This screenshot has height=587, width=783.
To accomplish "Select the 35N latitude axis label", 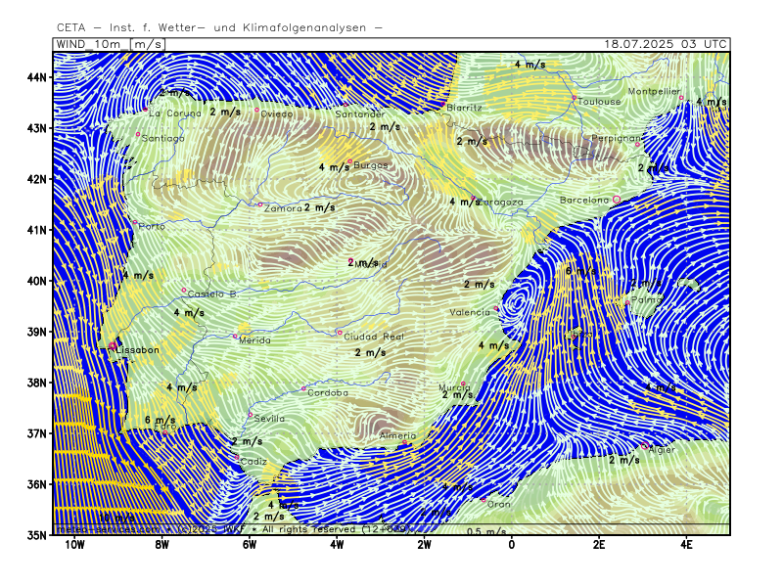I will tap(36, 535).
